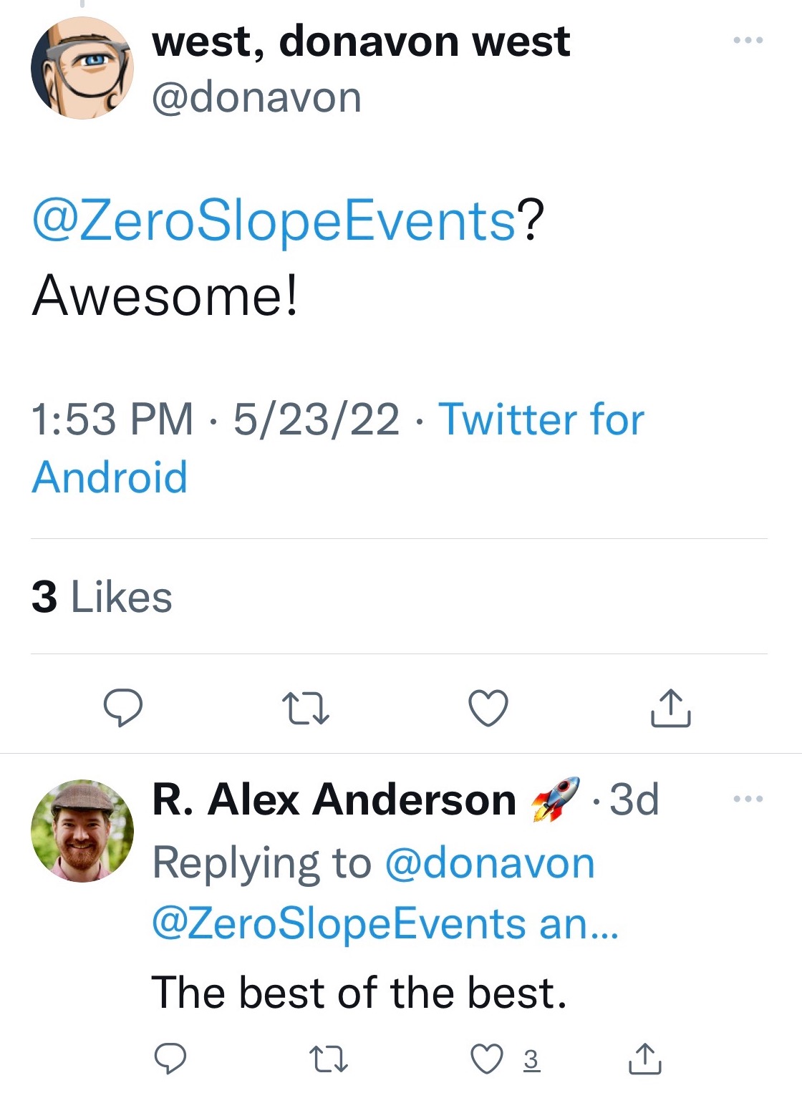Expand truncated @ZeroSlopeEvents an… recipients list
The width and height of the screenshot is (802, 1093).
coord(385,923)
